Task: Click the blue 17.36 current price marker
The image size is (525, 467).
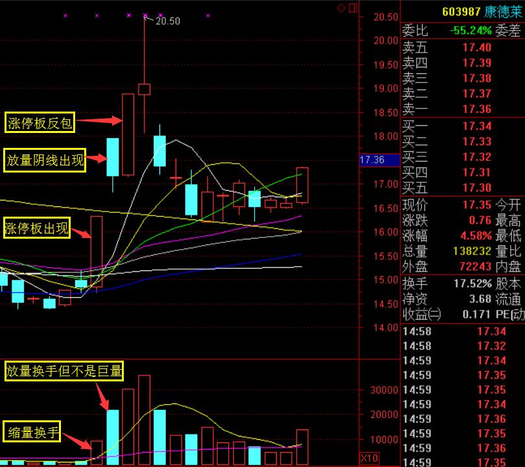Action: pos(379,160)
